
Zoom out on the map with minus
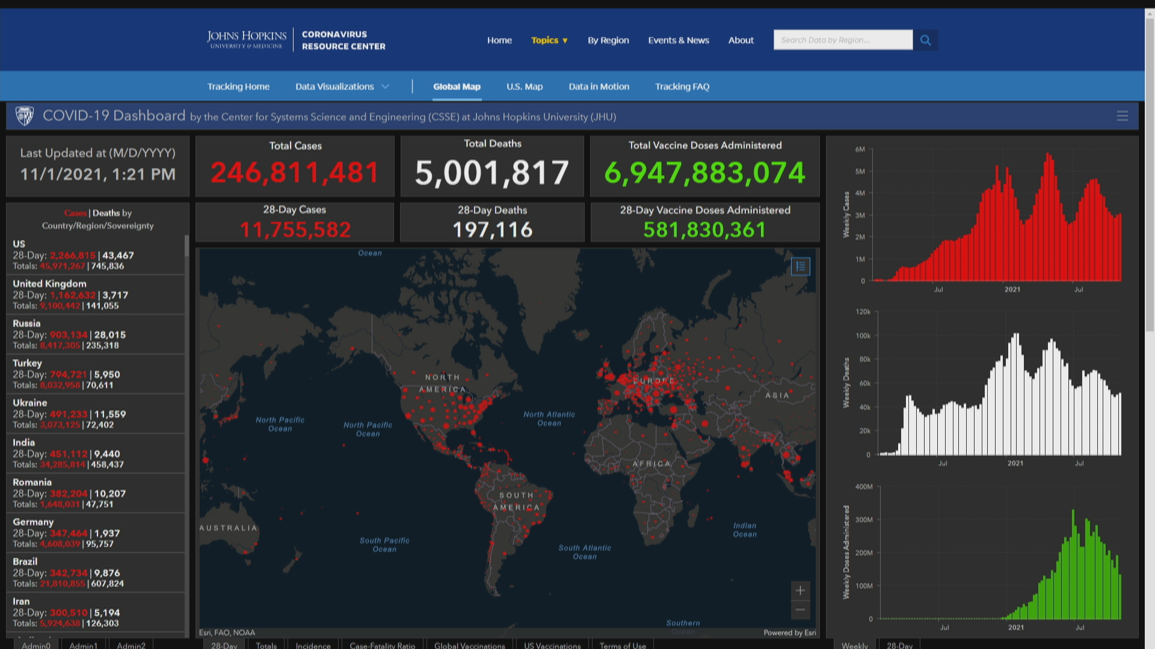tap(800, 609)
